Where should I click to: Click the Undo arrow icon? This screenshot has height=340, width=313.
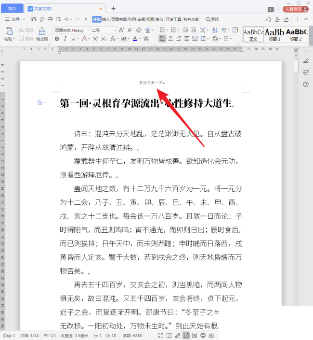pyautogui.click(x=66, y=19)
